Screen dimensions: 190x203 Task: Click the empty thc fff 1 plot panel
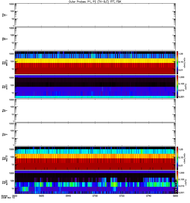coord(95,111)
